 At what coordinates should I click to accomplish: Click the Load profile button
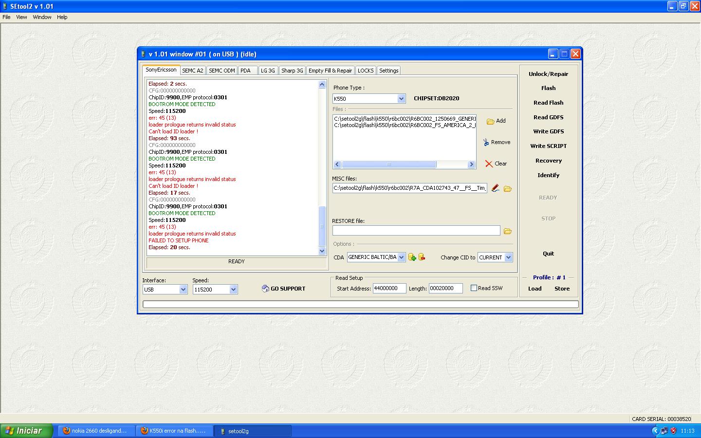(535, 289)
